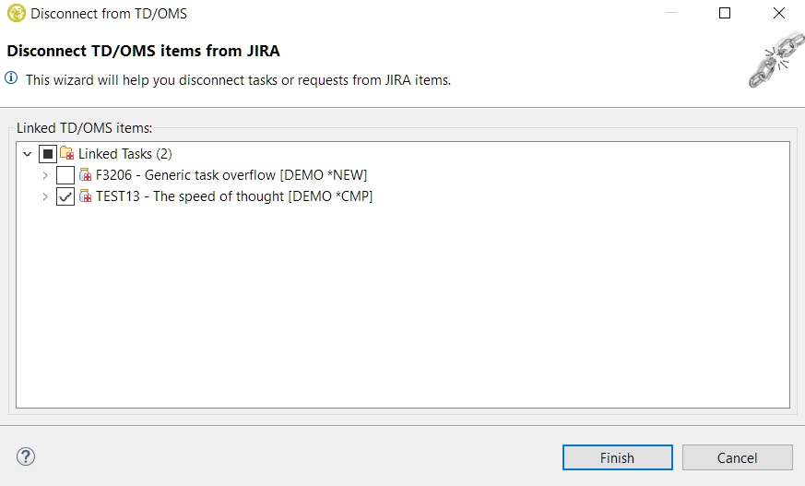Click the task icon next to TEST13
Viewport: 805px width, 486px height.
[x=86, y=196]
